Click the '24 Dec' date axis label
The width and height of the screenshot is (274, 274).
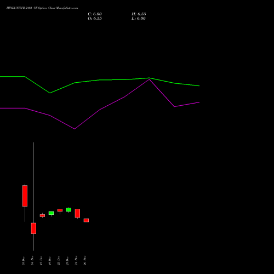coord(76,260)
